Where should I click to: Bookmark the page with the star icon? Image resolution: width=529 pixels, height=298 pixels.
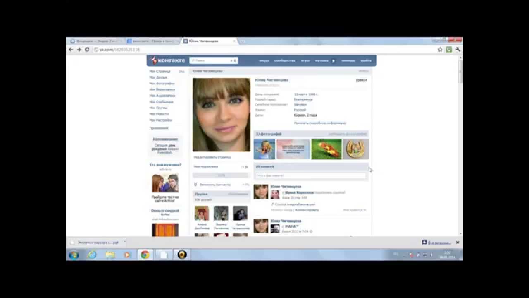pos(440,50)
